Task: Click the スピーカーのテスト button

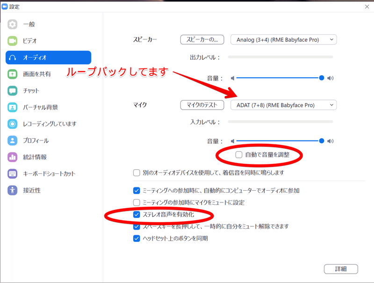Action: click(202, 40)
